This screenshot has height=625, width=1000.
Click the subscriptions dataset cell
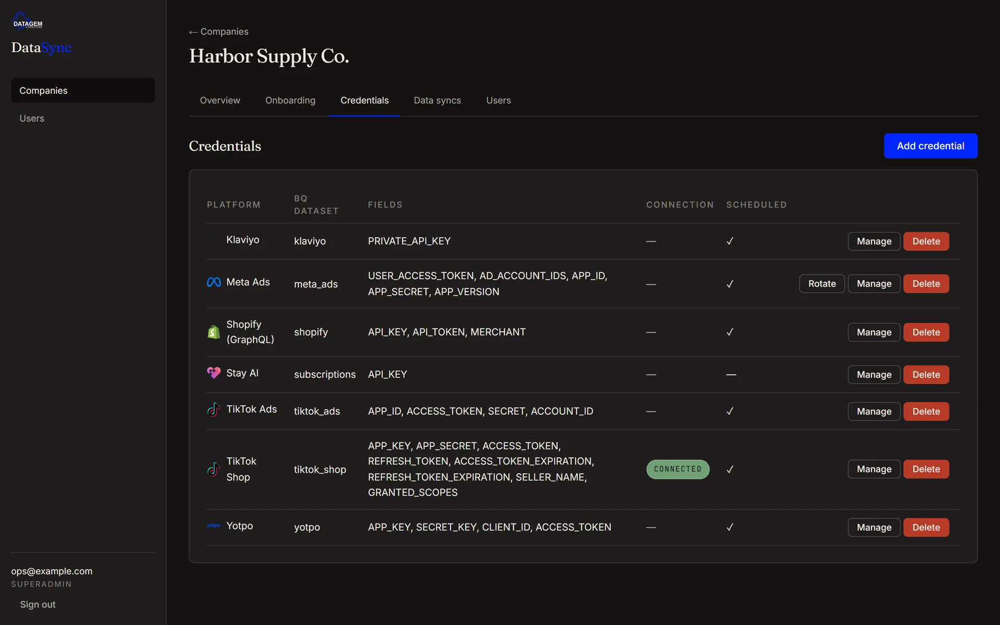click(324, 374)
